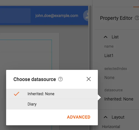
Task: Open the datasource property value Inherited: None
Action: click(119, 99)
